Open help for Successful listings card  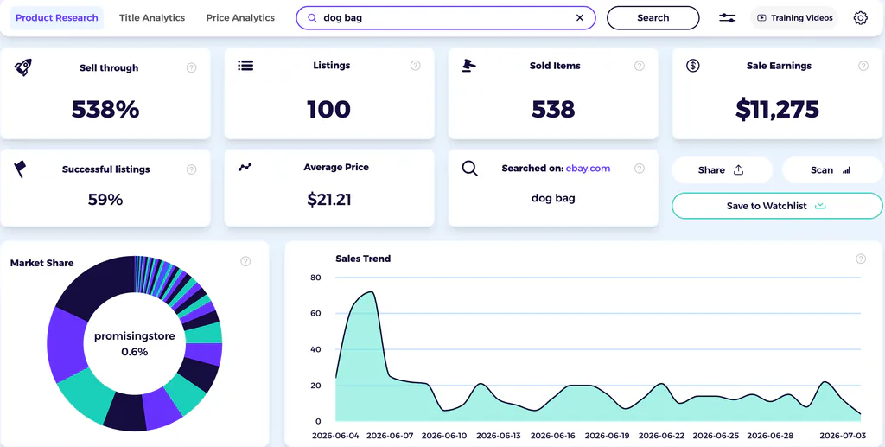click(x=191, y=169)
